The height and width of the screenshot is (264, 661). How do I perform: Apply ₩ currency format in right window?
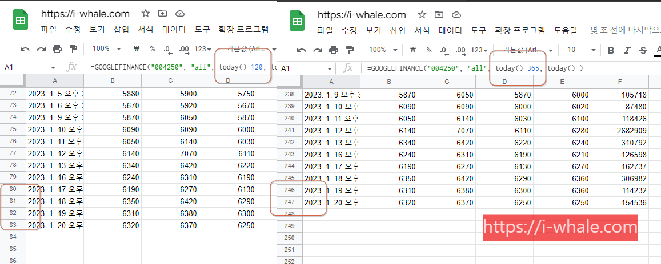point(412,50)
